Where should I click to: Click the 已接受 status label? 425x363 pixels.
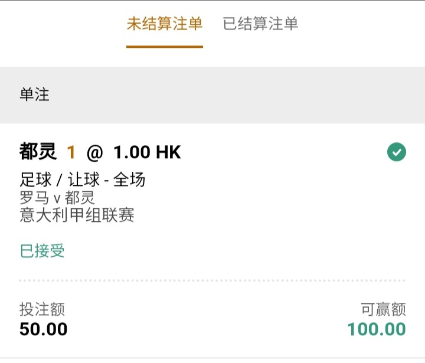pyautogui.click(x=42, y=251)
